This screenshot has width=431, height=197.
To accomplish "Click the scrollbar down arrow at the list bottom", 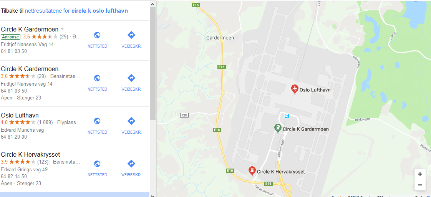I will tap(153, 195).
